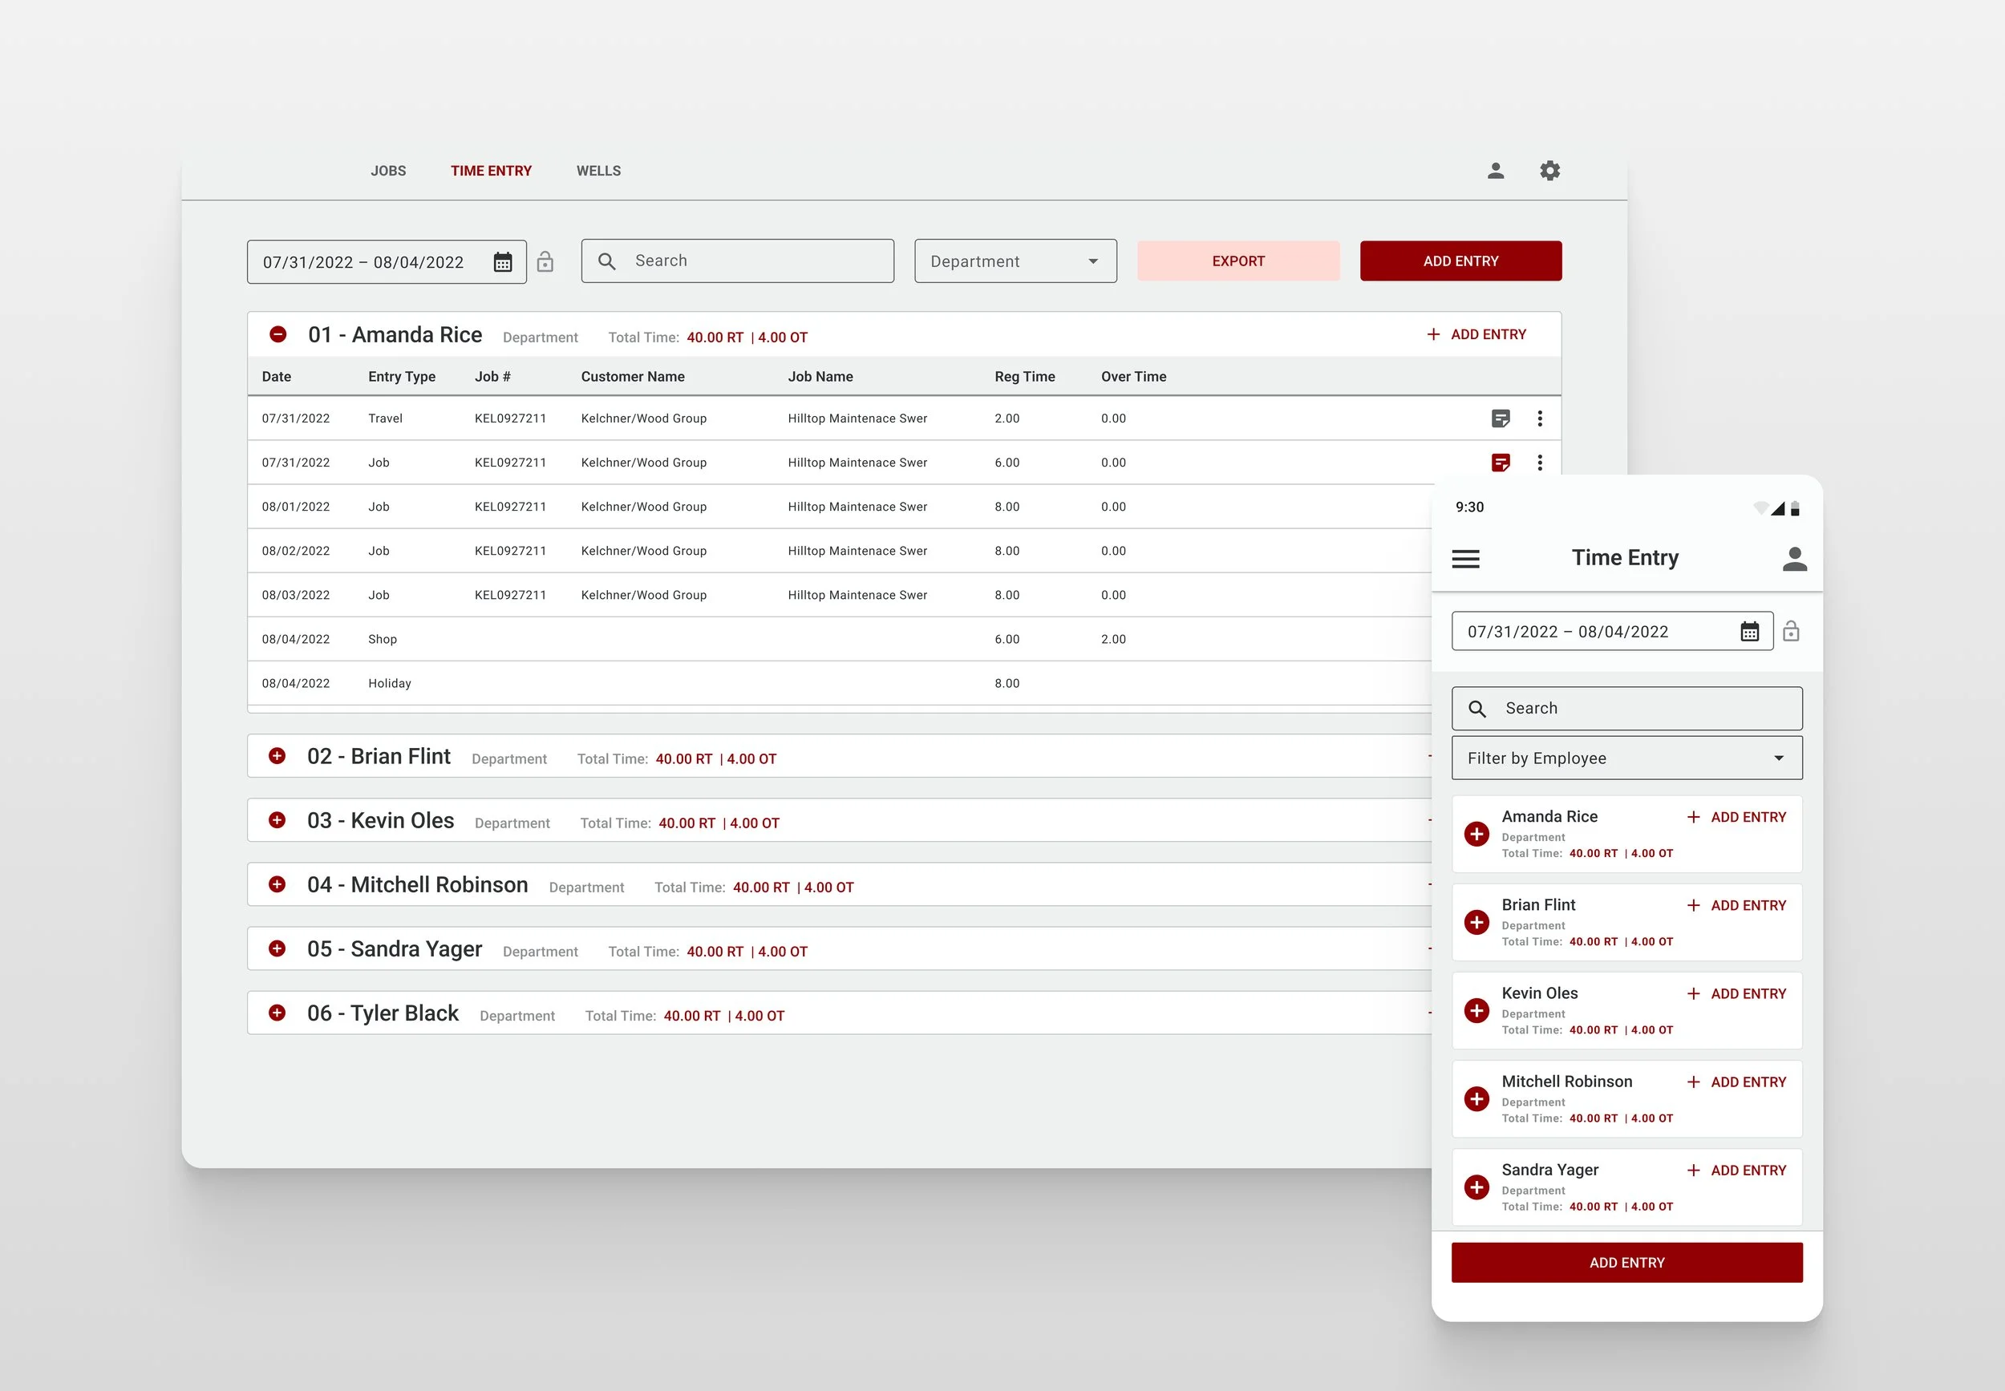Open note icon on Travel entry row
The height and width of the screenshot is (1391, 2005).
pyautogui.click(x=1500, y=419)
